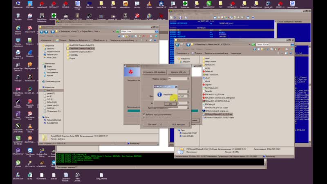Open the Reg Organizer desktop icon

(x=30, y=65)
